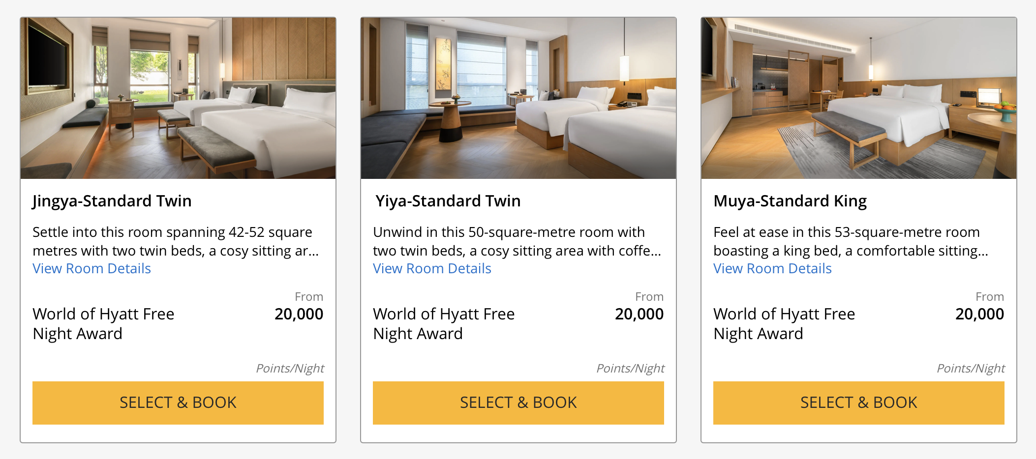Open View Room Details for Yiya-Standard Twin
1036x459 pixels.
pos(432,268)
